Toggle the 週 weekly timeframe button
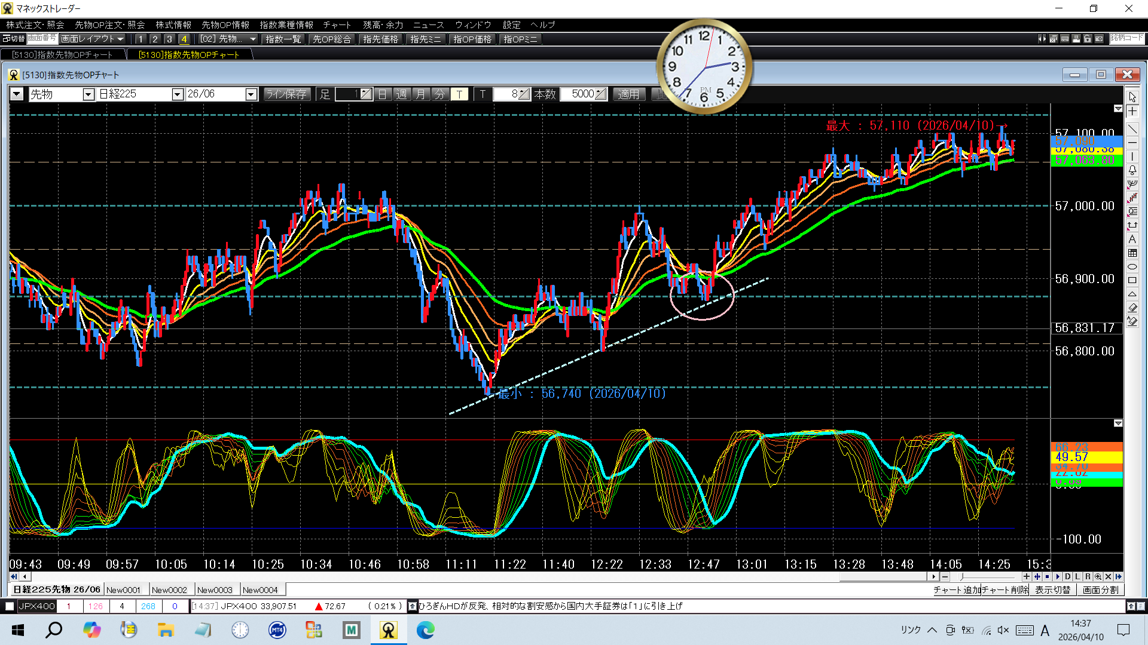This screenshot has height=645, width=1148. coord(402,94)
